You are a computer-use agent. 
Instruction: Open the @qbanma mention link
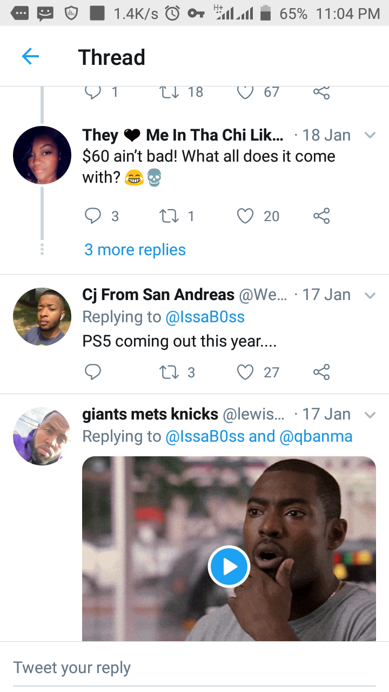[x=316, y=436]
